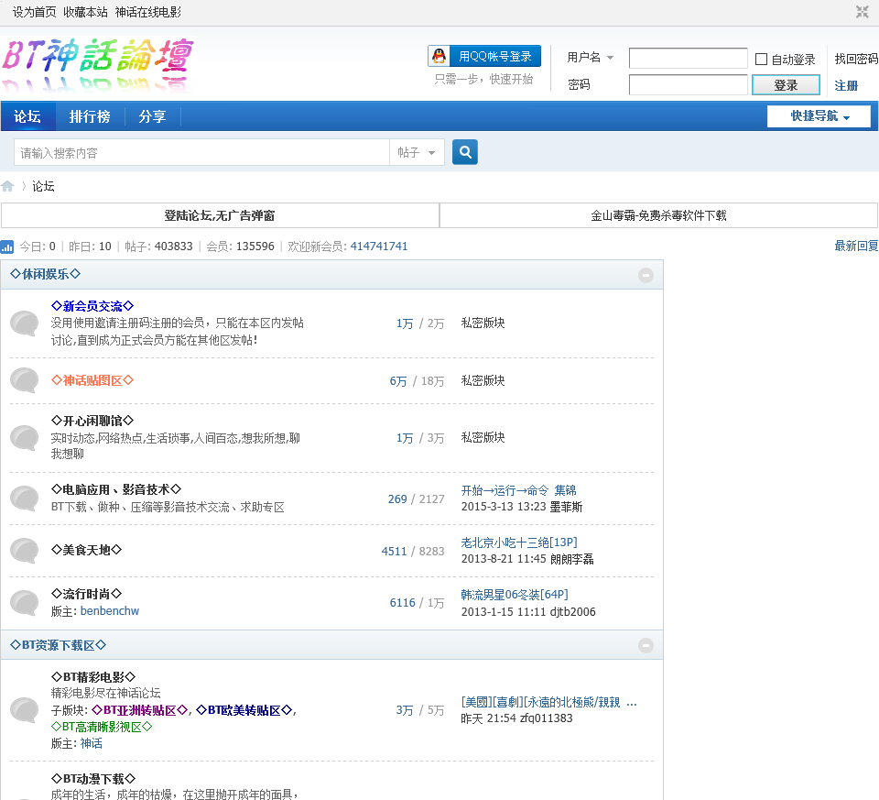The width and height of the screenshot is (879, 800).
Task: Click bubble icon beside 新会员交流 forum
Action: (25, 323)
